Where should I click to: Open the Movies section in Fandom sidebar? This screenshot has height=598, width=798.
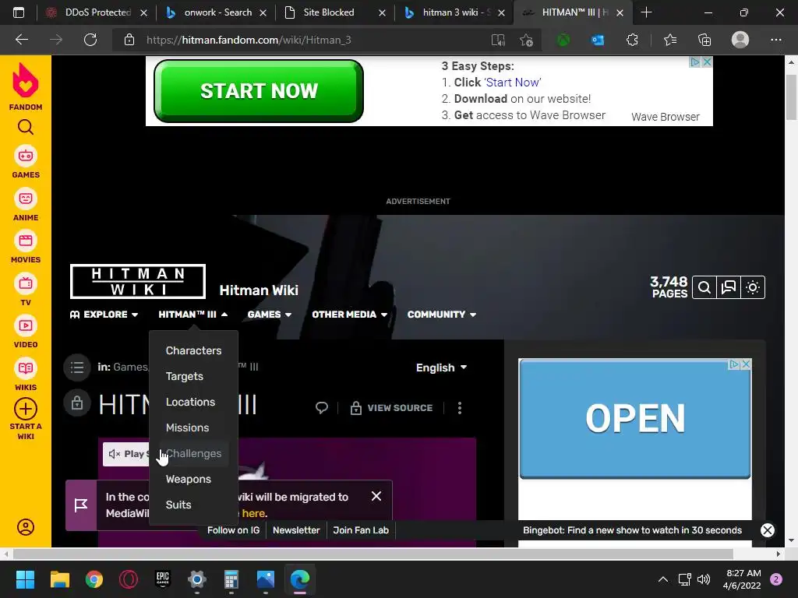pos(26,247)
